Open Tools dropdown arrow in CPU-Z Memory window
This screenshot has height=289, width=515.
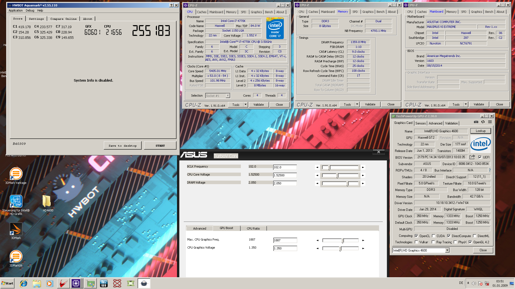pyautogui.click(x=357, y=104)
